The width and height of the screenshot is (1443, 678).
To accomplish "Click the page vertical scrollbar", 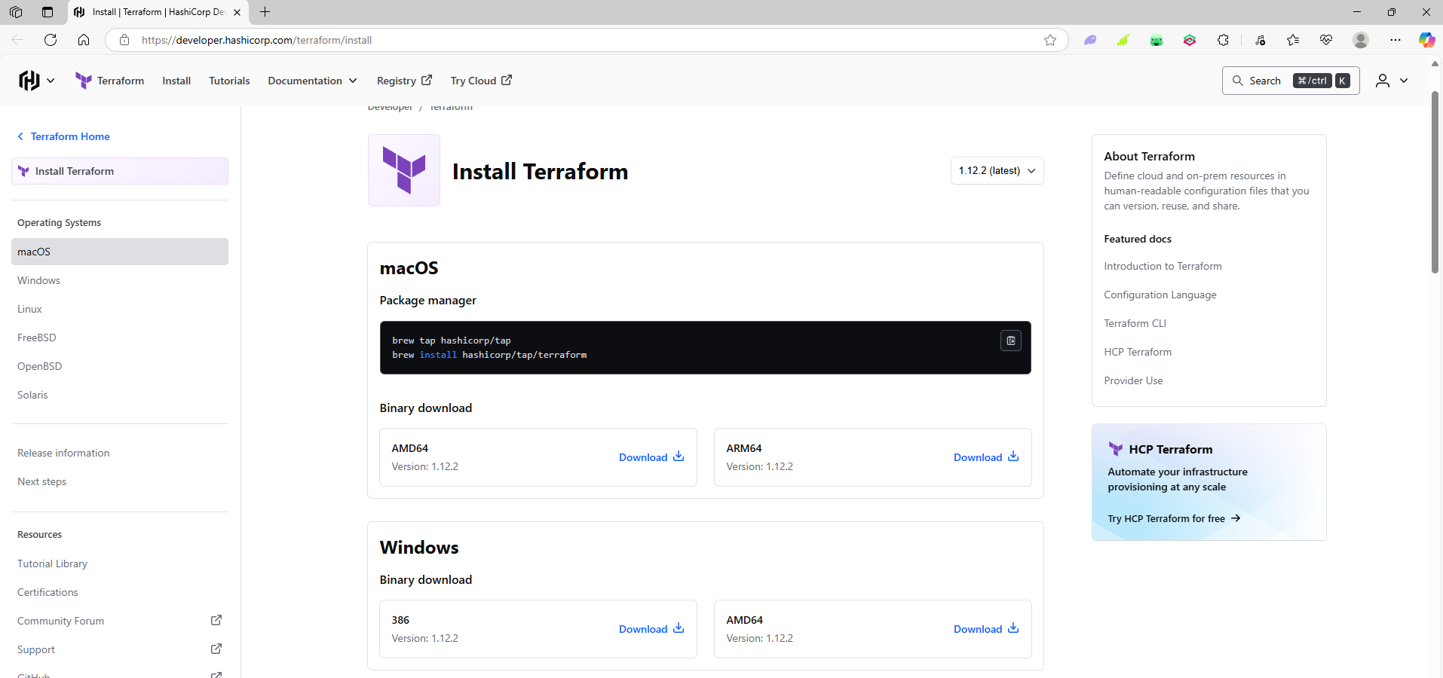I will tap(1435, 183).
